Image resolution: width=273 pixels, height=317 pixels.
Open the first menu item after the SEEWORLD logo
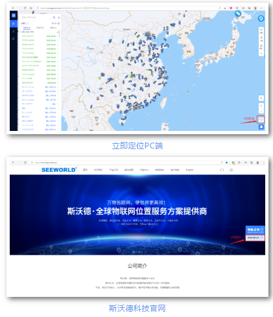click(85, 170)
